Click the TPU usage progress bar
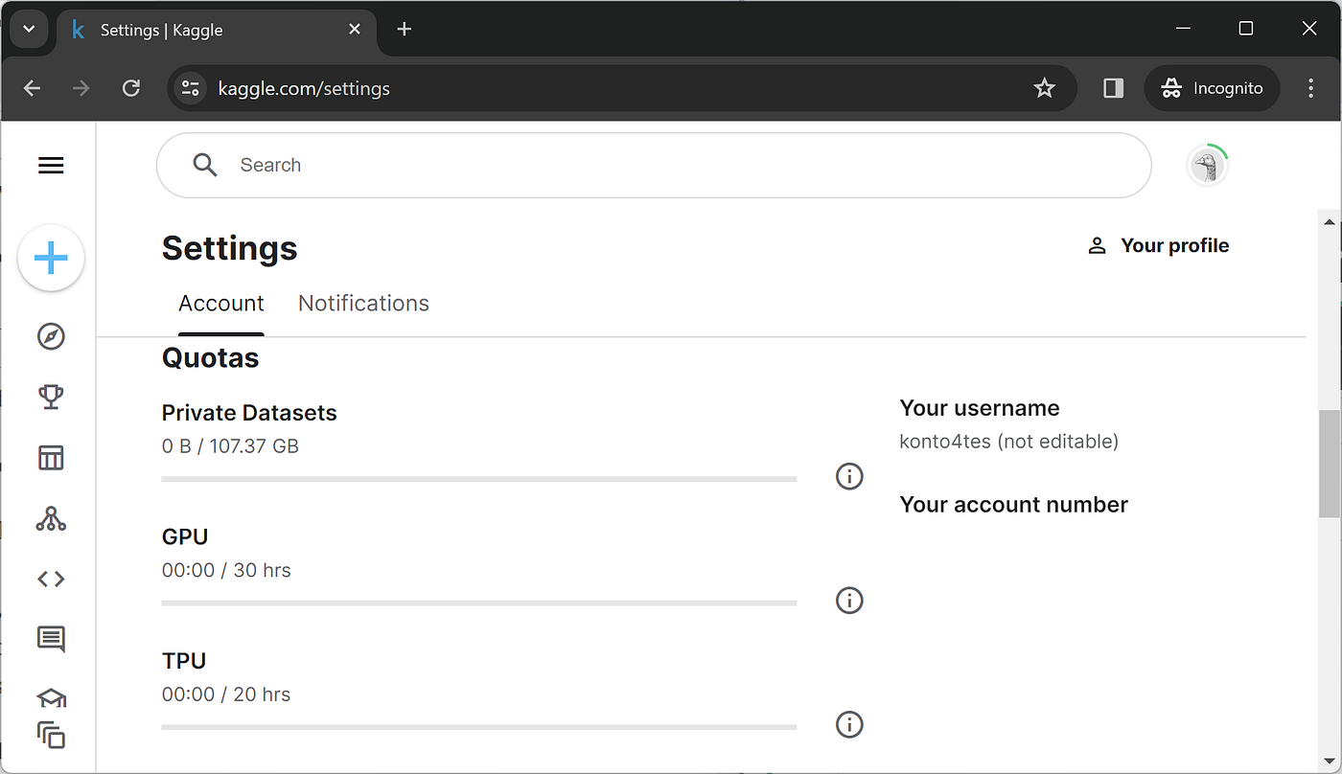This screenshot has height=774, width=1342. tap(479, 727)
